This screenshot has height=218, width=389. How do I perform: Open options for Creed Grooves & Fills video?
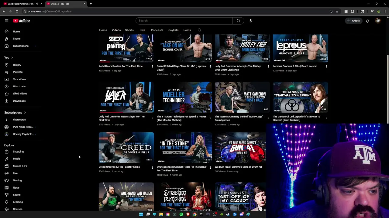152,167
